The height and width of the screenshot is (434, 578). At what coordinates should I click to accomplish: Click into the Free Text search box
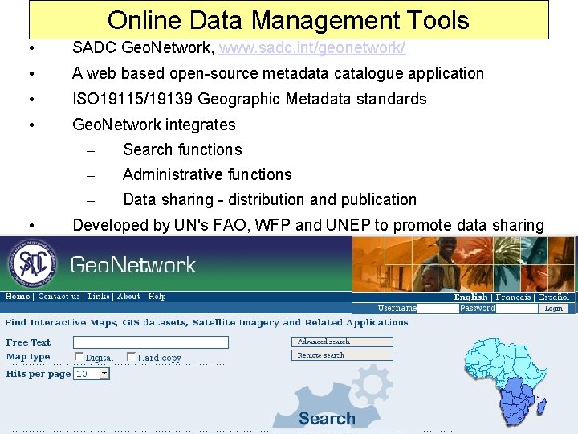click(x=151, y=342)
